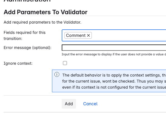
Task: Click "Fields required for this transition" label
Action: pos(25,35)
